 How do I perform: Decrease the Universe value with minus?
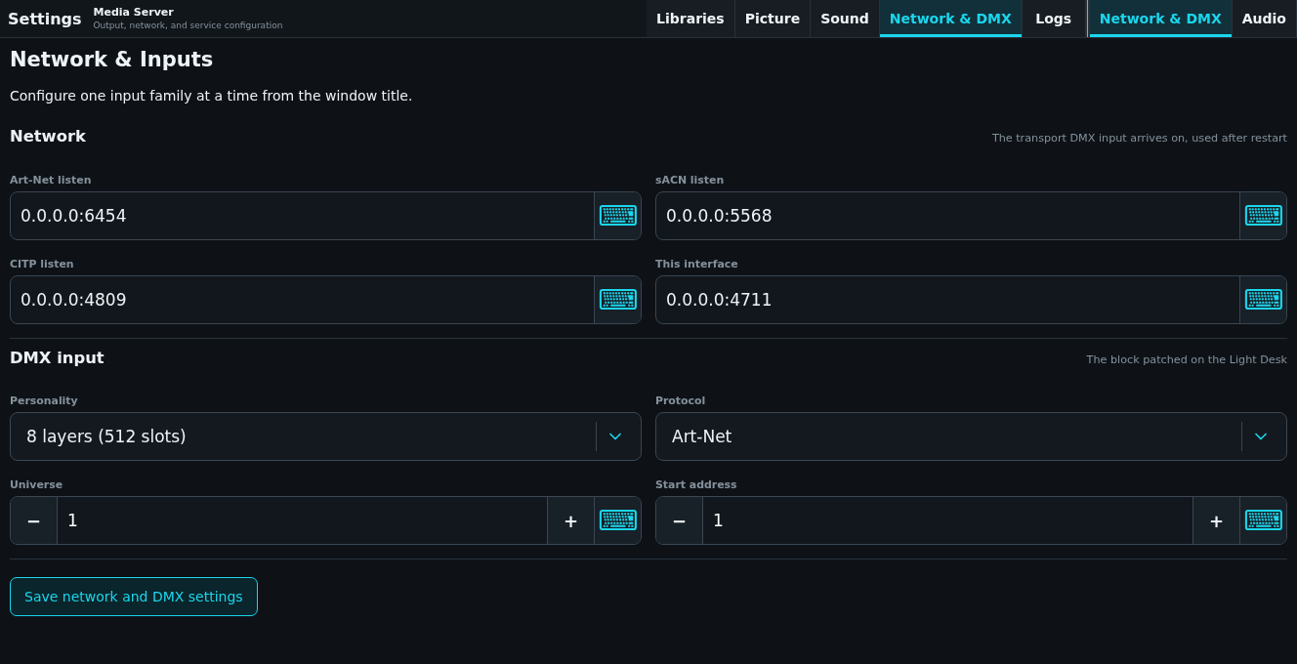(34, 520)
